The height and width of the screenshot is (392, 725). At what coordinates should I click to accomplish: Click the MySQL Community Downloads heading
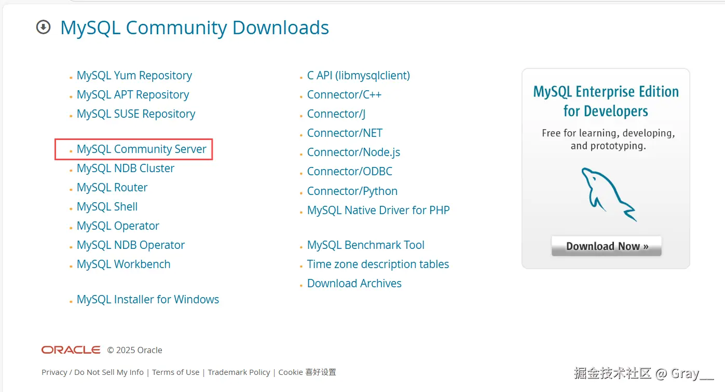[x=195, y=27]
